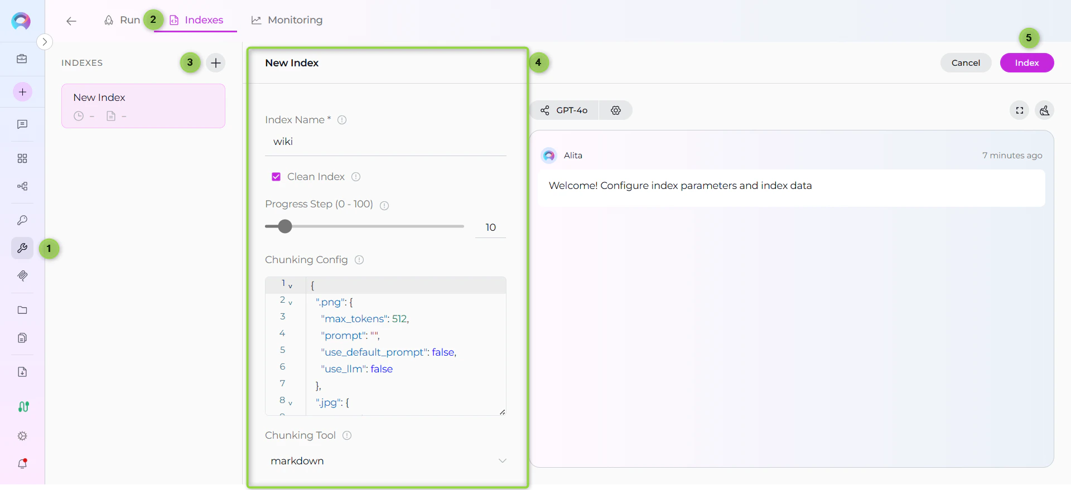The height and width of the screenshot is (490, 1071).
Task: Click the purple plus create button in sidebar
Action: pos(22,92)
